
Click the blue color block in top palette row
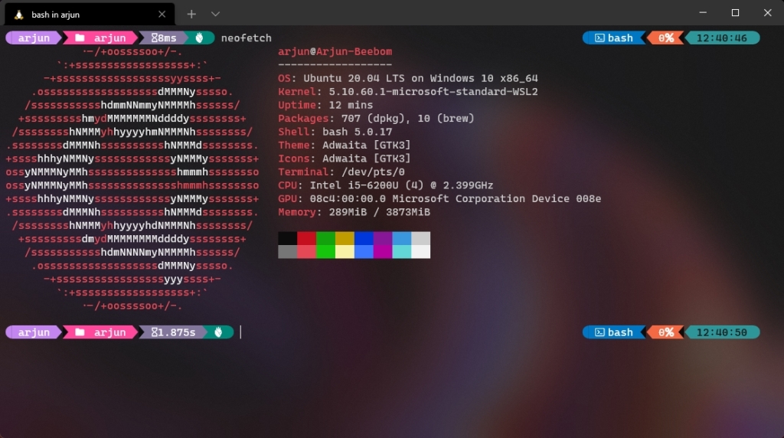tap(364, 238)
